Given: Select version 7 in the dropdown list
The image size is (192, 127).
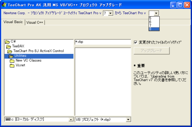Looking at the screenshot, I should pos(154,26).
